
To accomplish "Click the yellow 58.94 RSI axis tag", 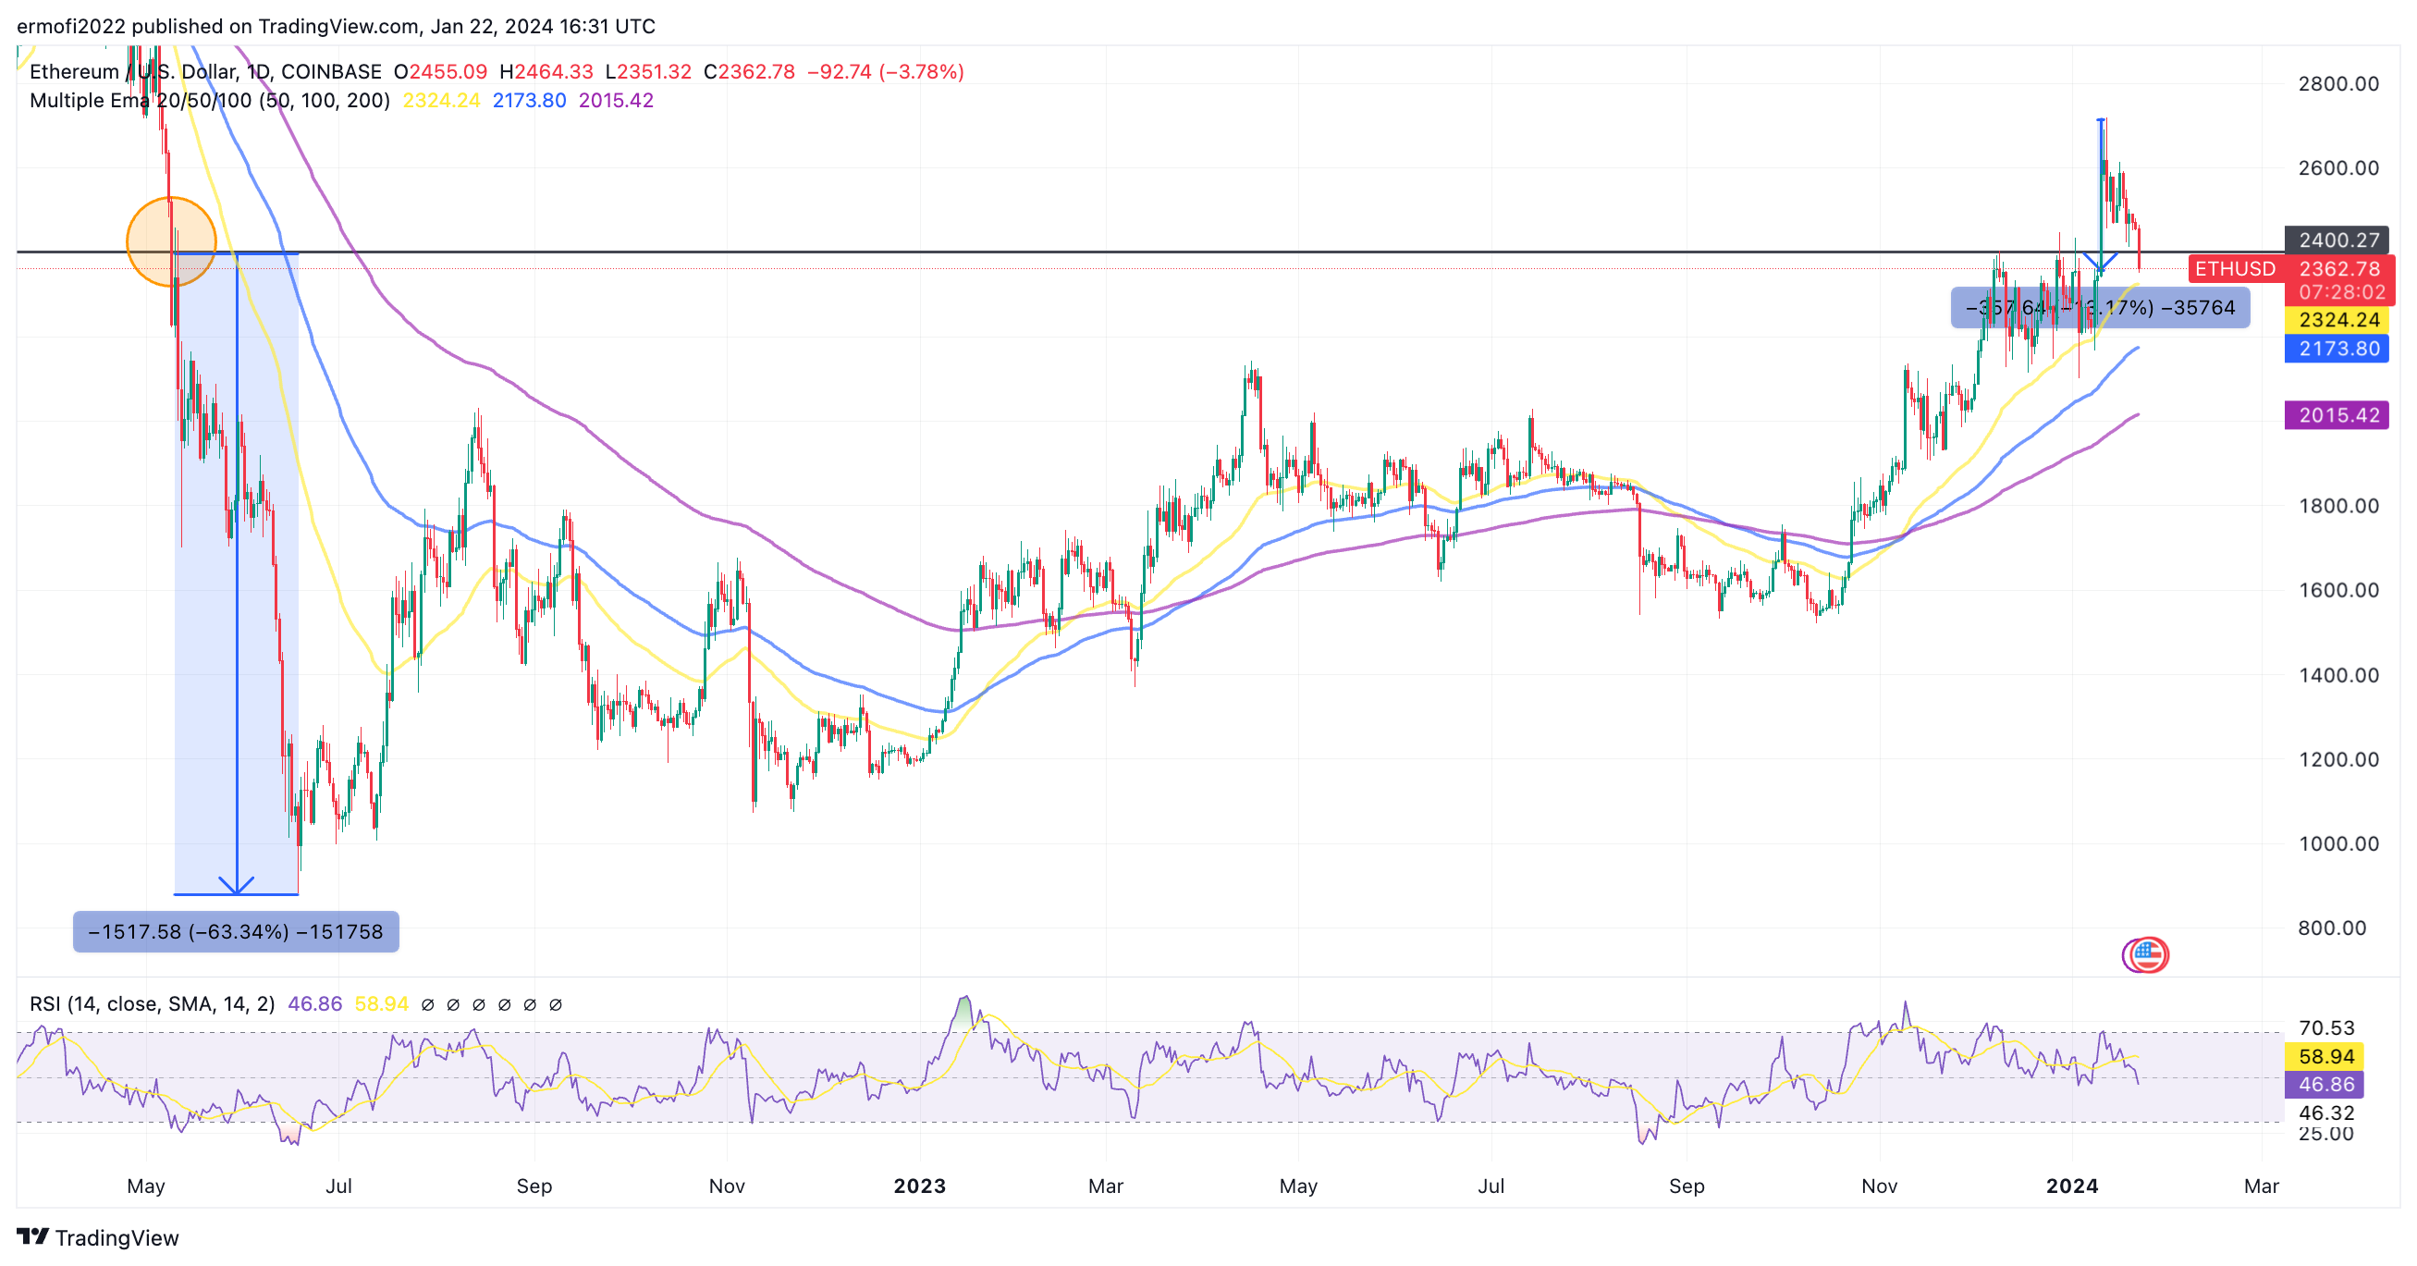I will click(2325, 1057).
